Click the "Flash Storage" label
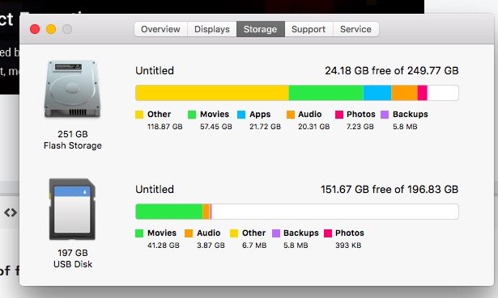 pyautogui.click(x=73, y=145)
